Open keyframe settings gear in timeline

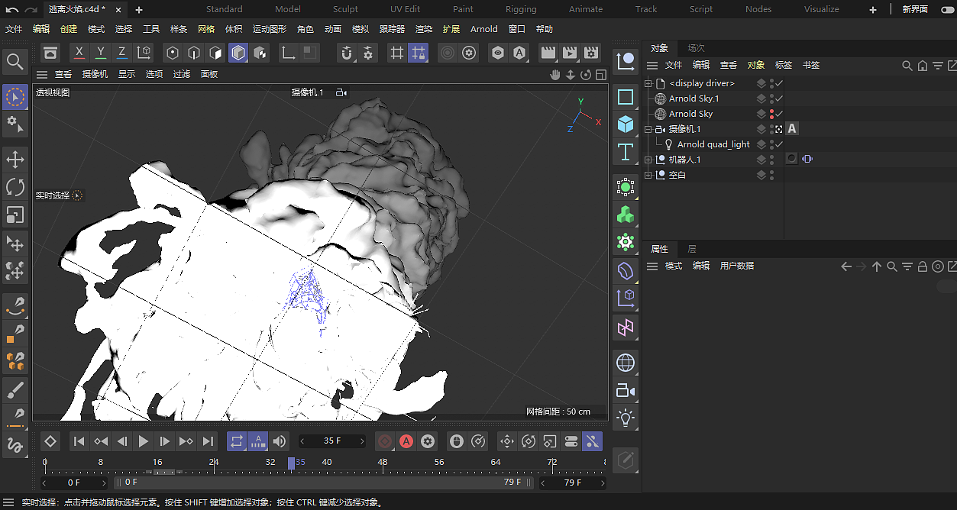428,441
